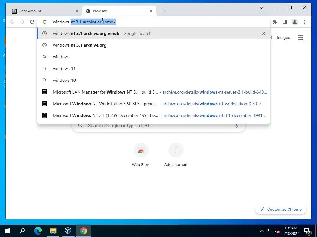
Task: Select the 'windows 10' suggestion
Action: coord(154,80)
